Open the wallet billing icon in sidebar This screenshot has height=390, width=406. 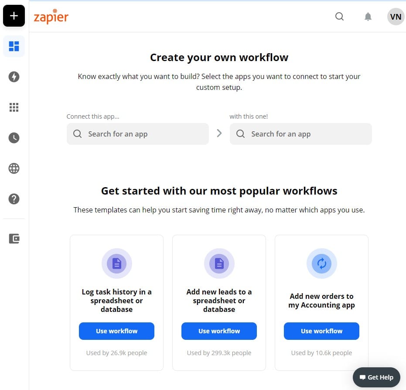click(x=14, y=239)
